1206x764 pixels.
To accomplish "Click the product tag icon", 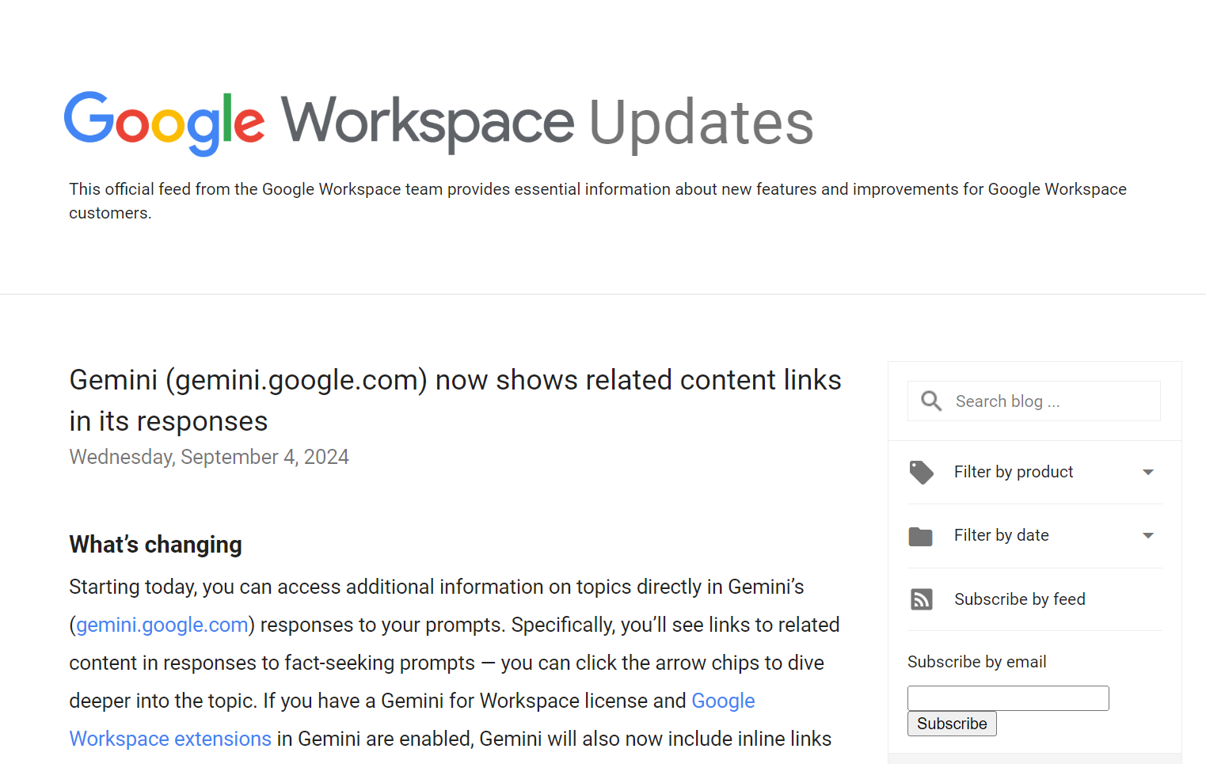I will (x=921, y=473).
